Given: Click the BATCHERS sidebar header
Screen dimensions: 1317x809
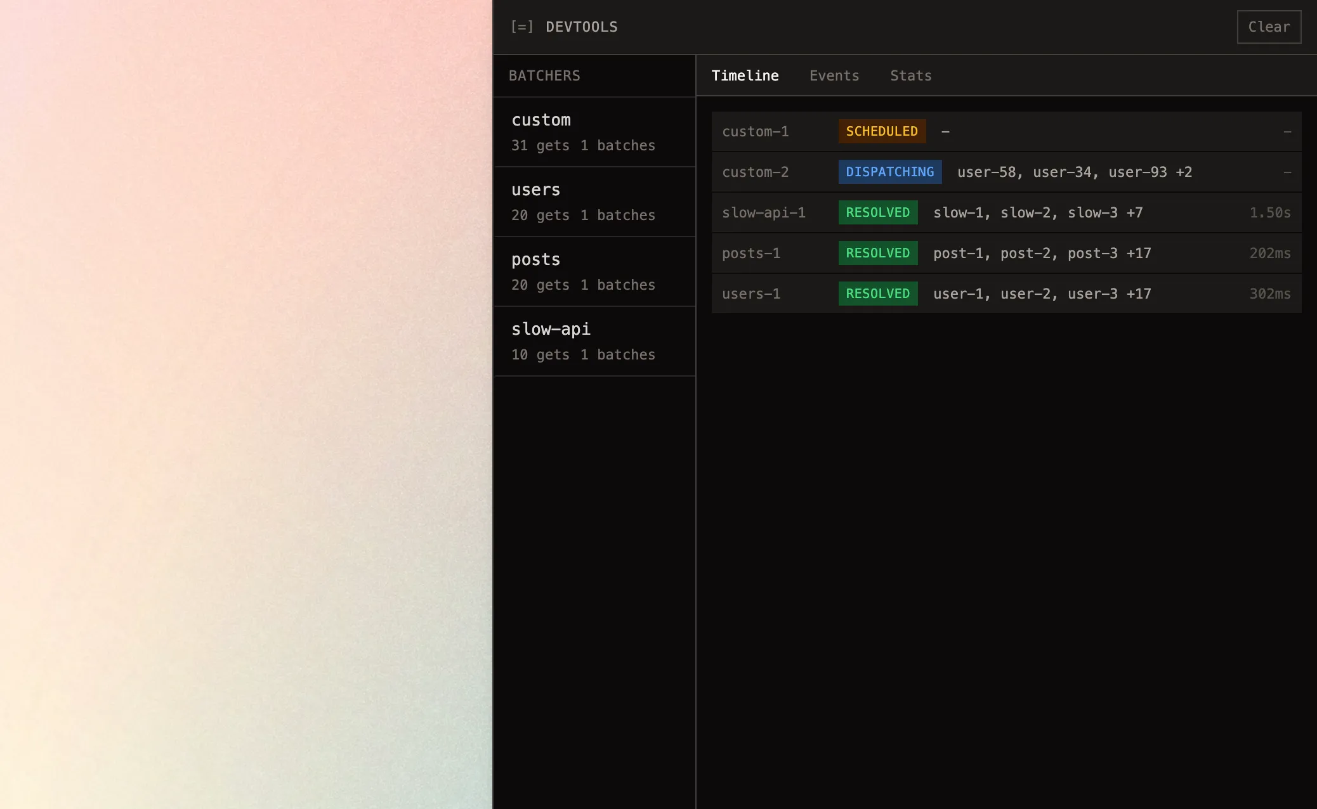Looking at the screenshot, I should [x=544, y=75].
